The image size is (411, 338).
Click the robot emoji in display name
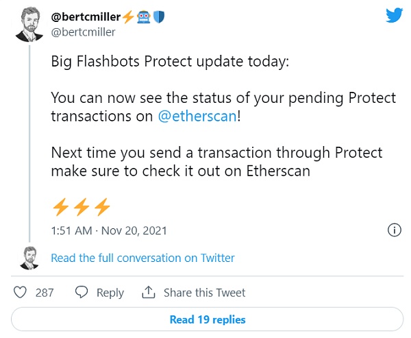[x=144, y=17]
